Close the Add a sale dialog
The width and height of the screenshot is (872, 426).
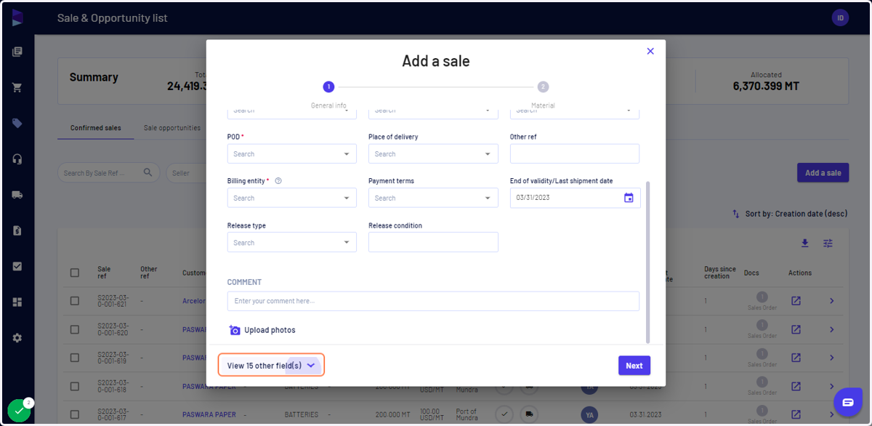click(650, 51)
